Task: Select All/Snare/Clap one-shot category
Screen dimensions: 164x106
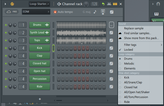Action: click(x=141, y=82)
